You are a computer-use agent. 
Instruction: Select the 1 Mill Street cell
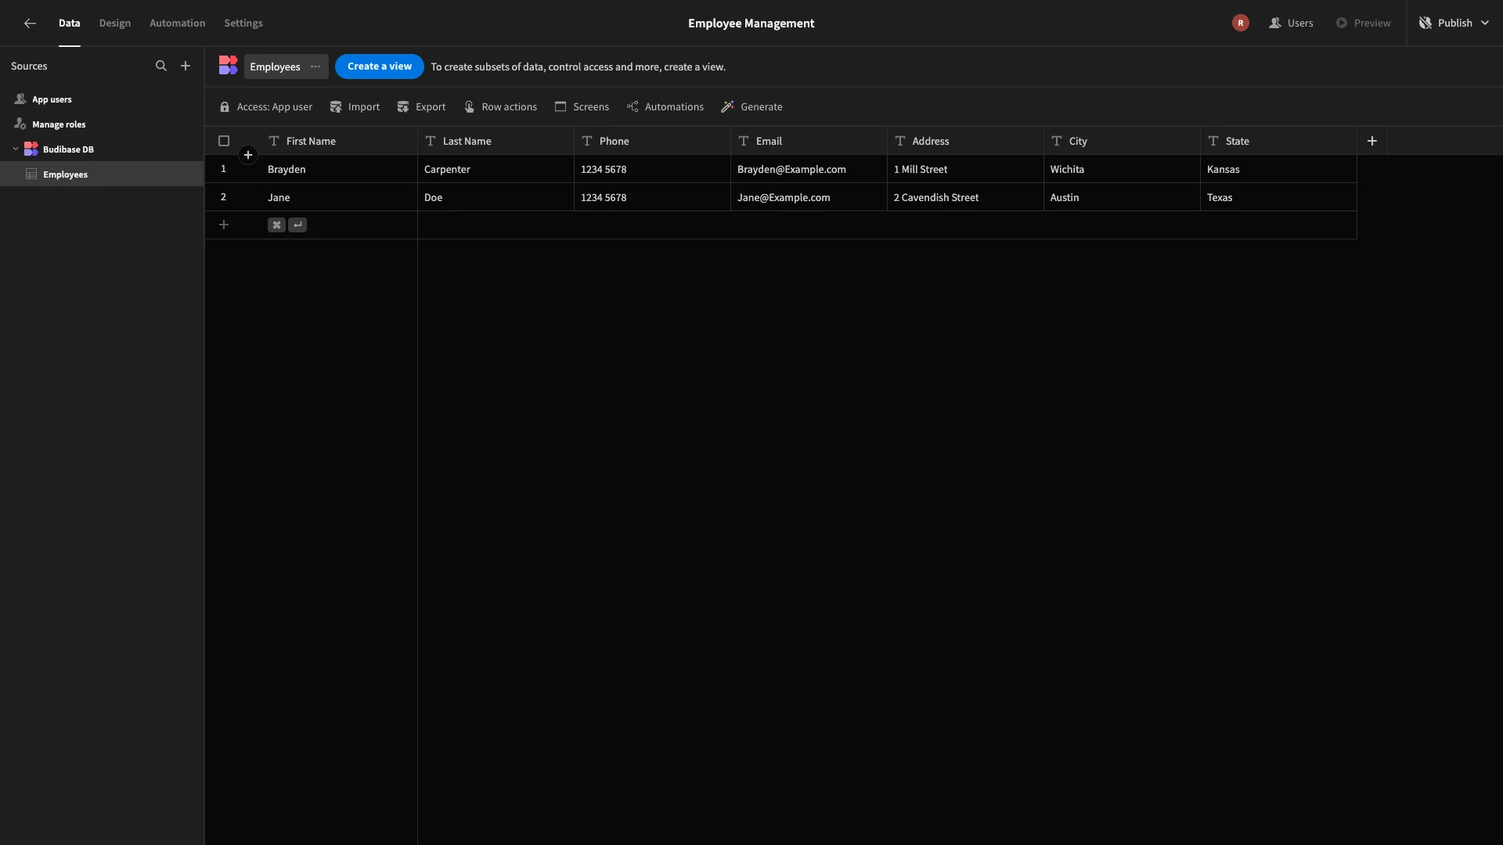coord(965,170)
